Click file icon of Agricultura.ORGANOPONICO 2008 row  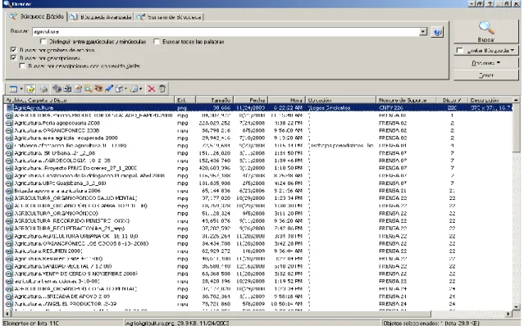(x=9, y=130)
